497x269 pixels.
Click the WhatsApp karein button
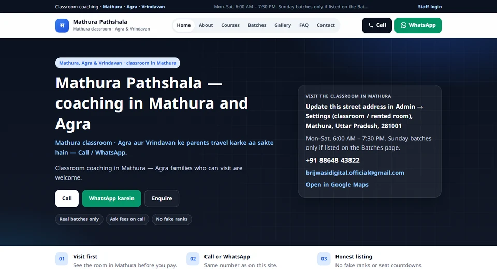coord(112,198)
